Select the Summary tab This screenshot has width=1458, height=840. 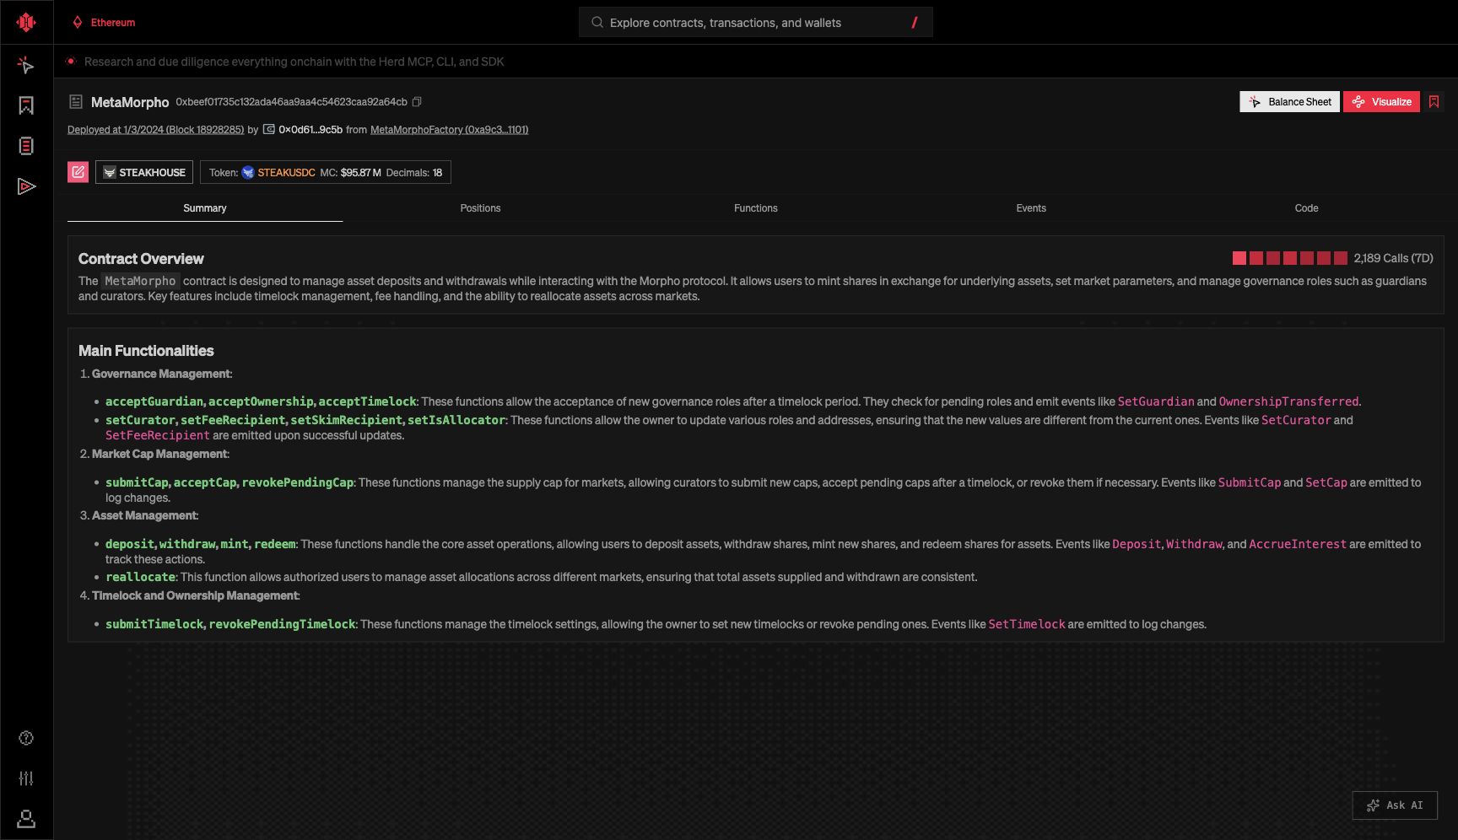coord(205,208)
